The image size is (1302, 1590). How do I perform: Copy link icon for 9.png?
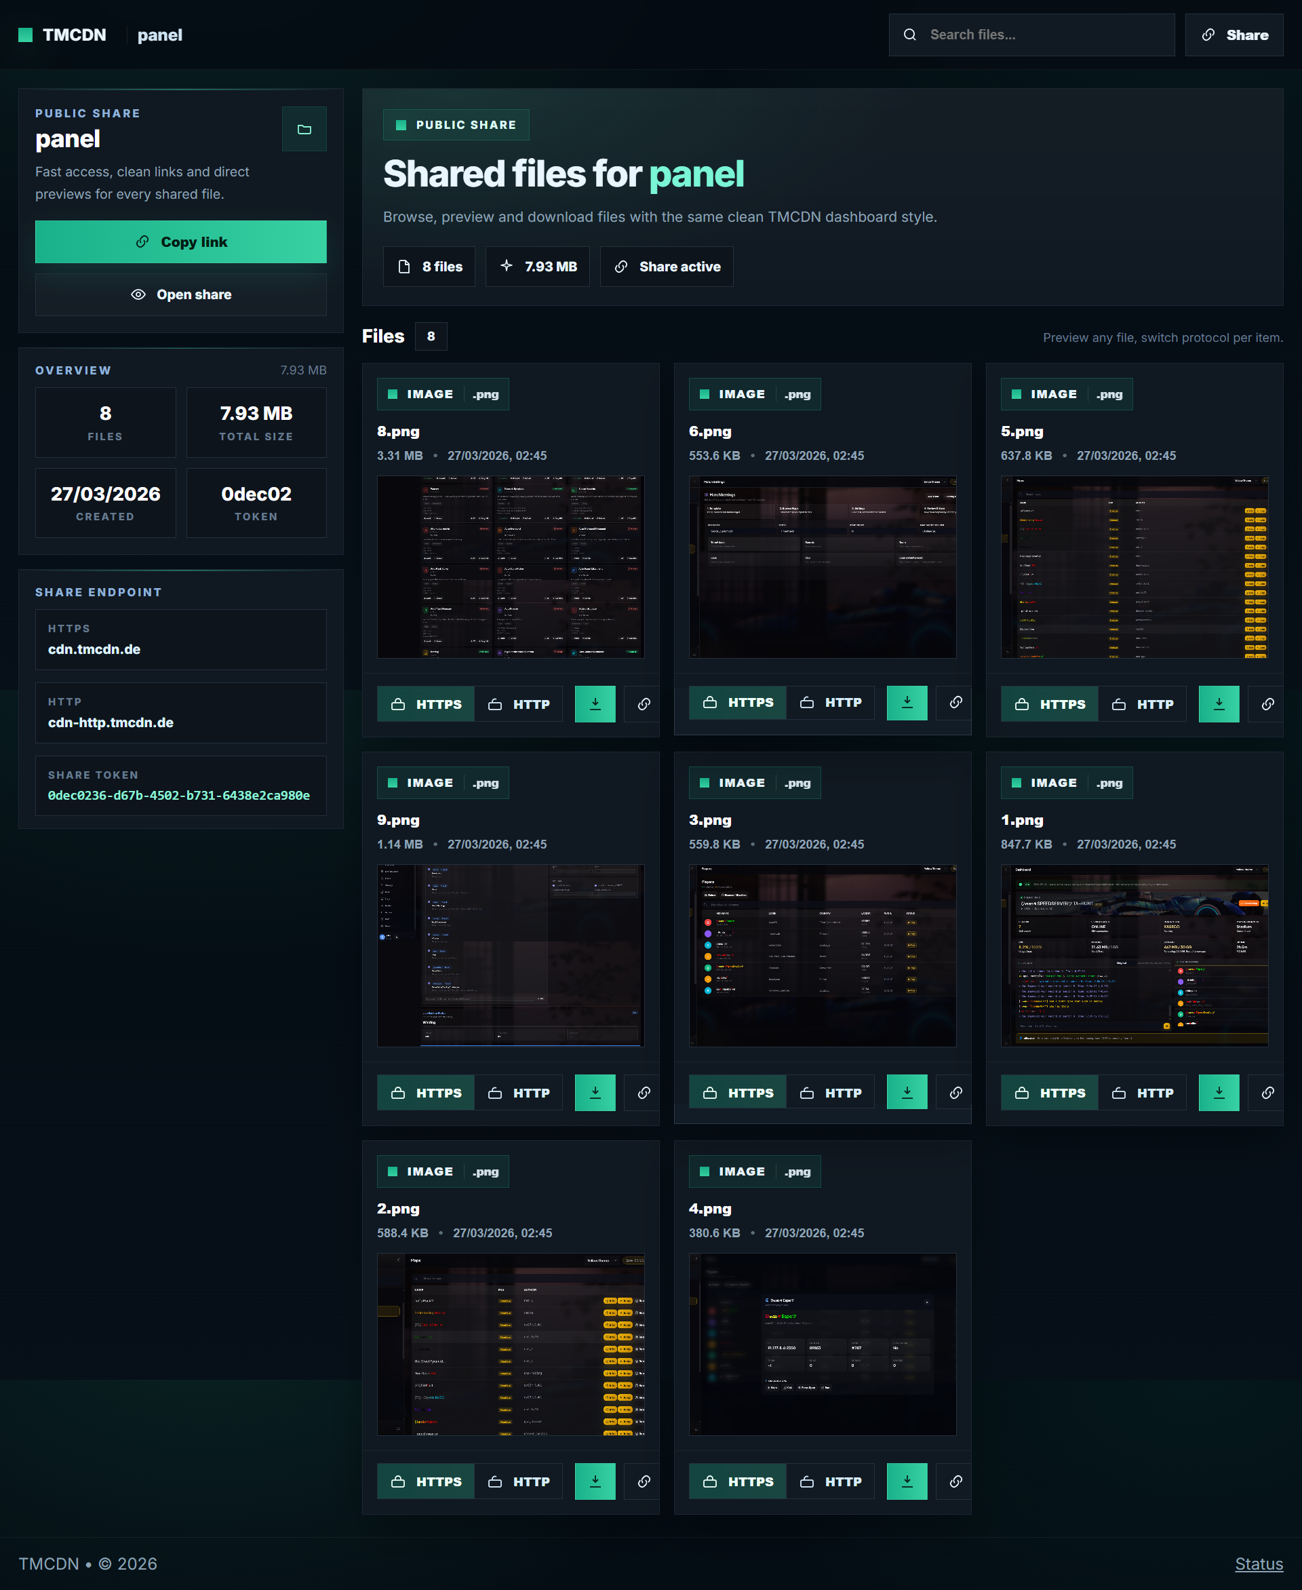point(644,1093)
